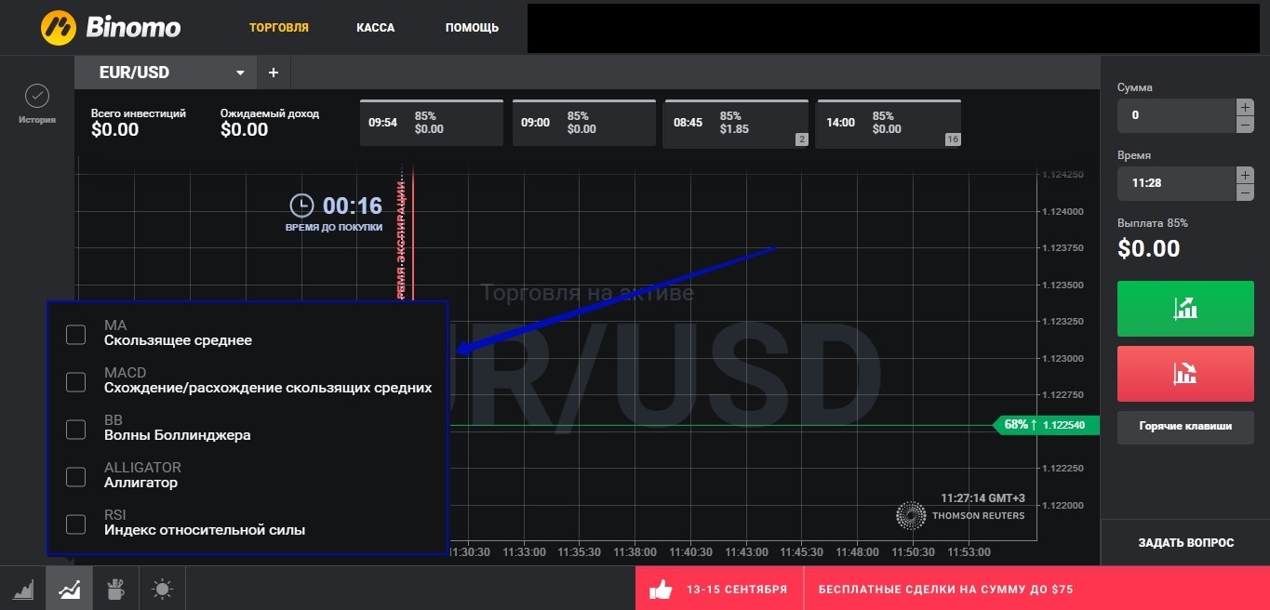Click the Горячие клавиши button
The height and width of the screenshot is (610, 1270).
pyautogui.click(x=1185, y=427)
